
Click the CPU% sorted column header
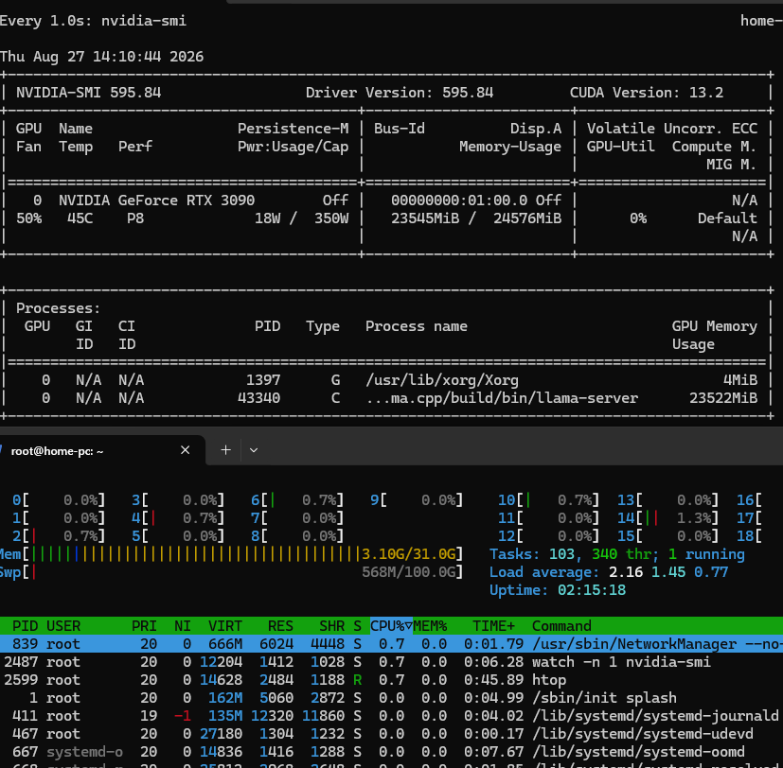coord(391,625)
